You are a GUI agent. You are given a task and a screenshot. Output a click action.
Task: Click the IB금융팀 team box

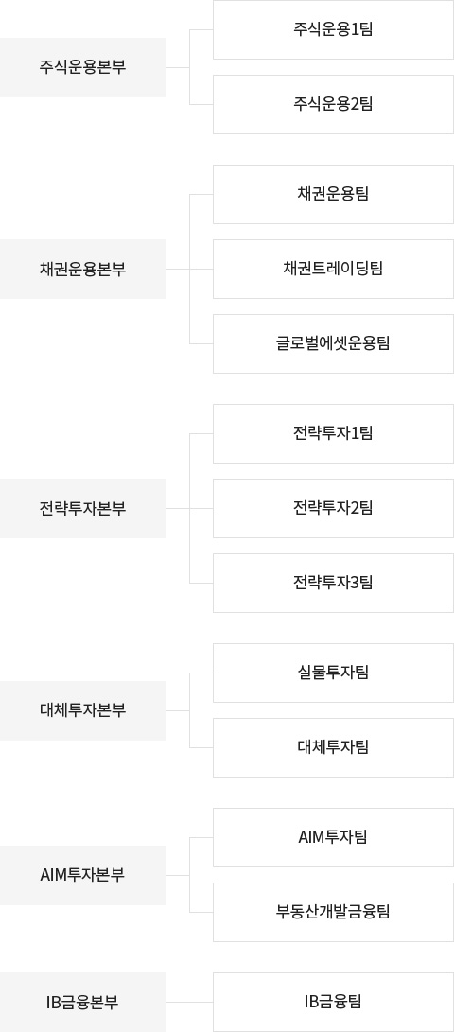pos(333,1002)
